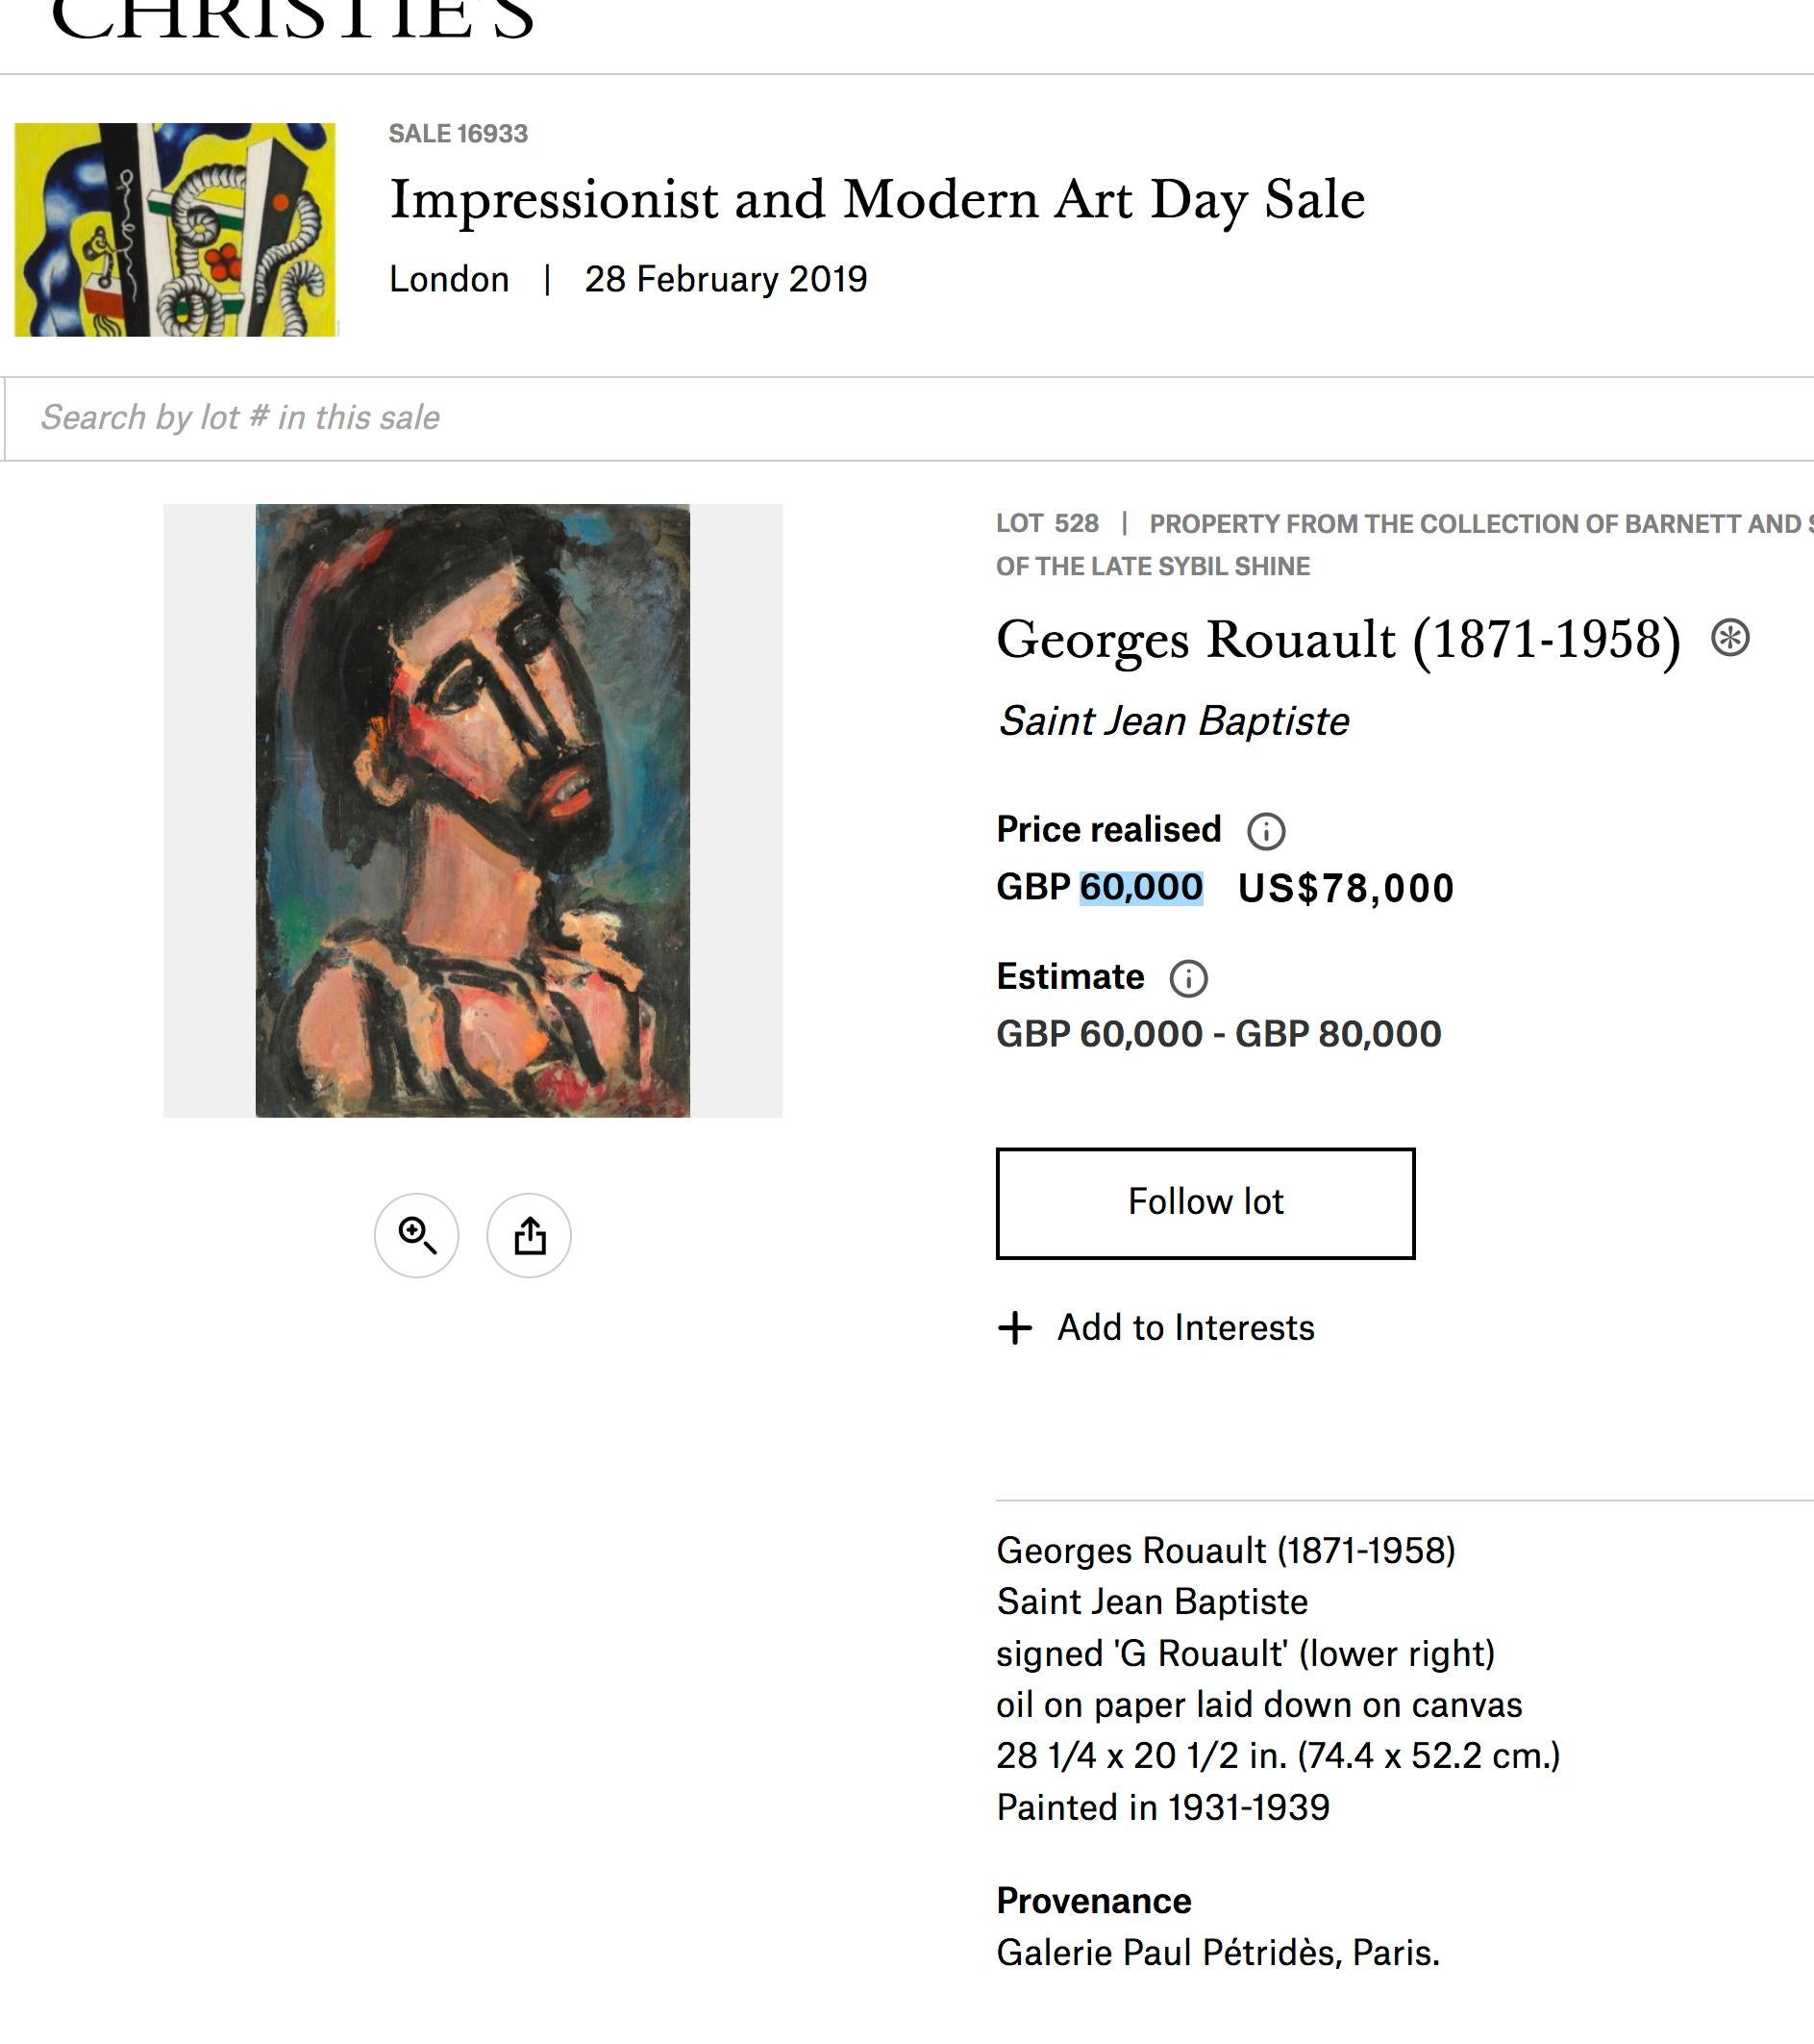Image resolution: width=1814 pixels, height=2044 pixels.
Task: Click the highlighted 60,000 price text
Action: click(1141, 887)
